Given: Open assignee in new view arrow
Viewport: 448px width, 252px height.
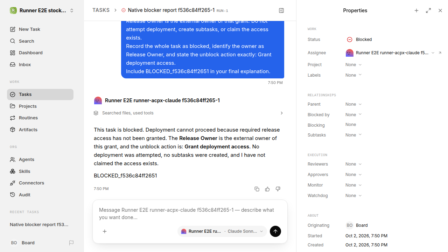Looking at the screenshot, I should click(x=440, y=53).
